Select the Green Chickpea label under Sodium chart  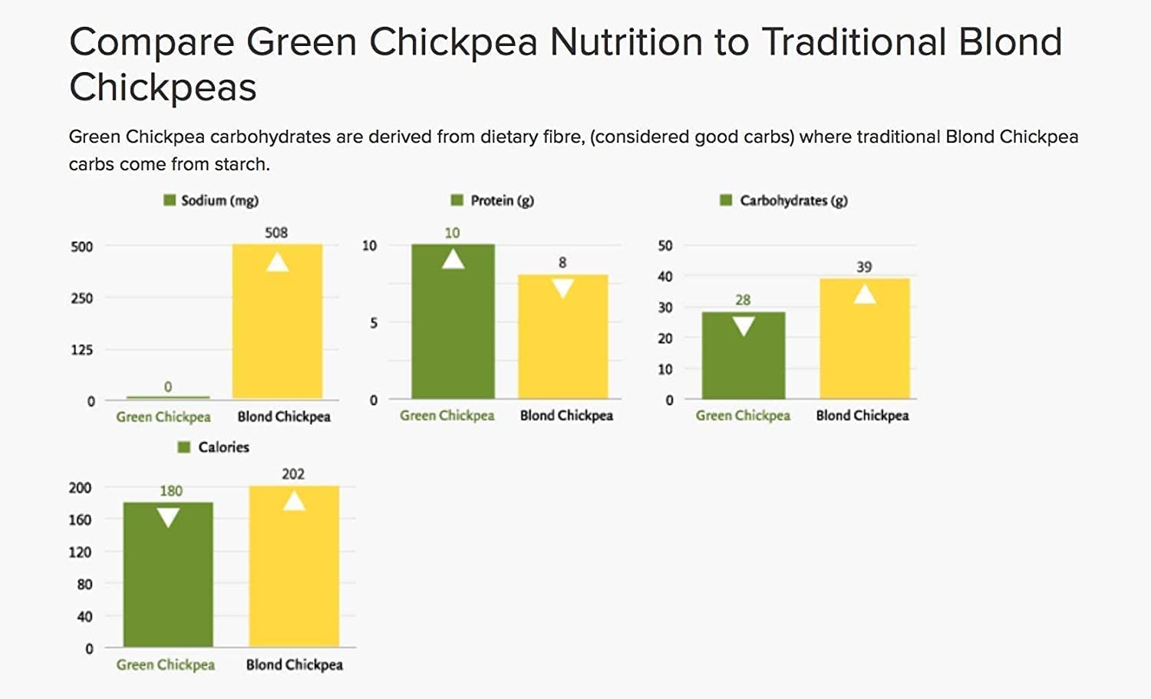(x=163, y=417)
